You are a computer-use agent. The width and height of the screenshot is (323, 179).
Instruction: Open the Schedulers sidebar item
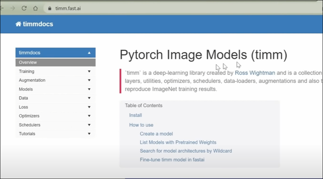[x=30, y=125]
